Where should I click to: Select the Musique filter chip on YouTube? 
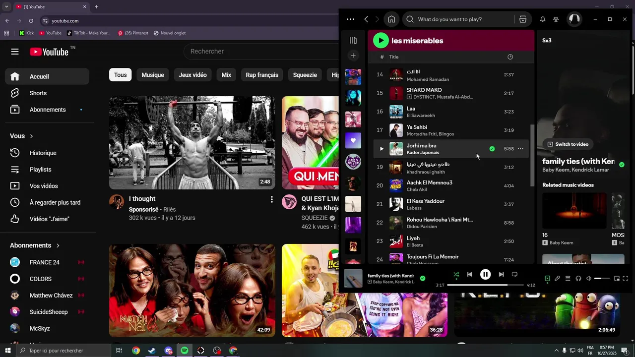point(153,75)
